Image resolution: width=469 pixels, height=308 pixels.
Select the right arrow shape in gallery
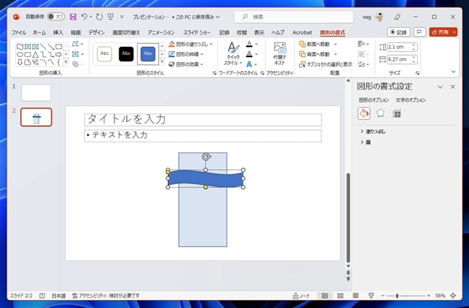click(59, 54)
